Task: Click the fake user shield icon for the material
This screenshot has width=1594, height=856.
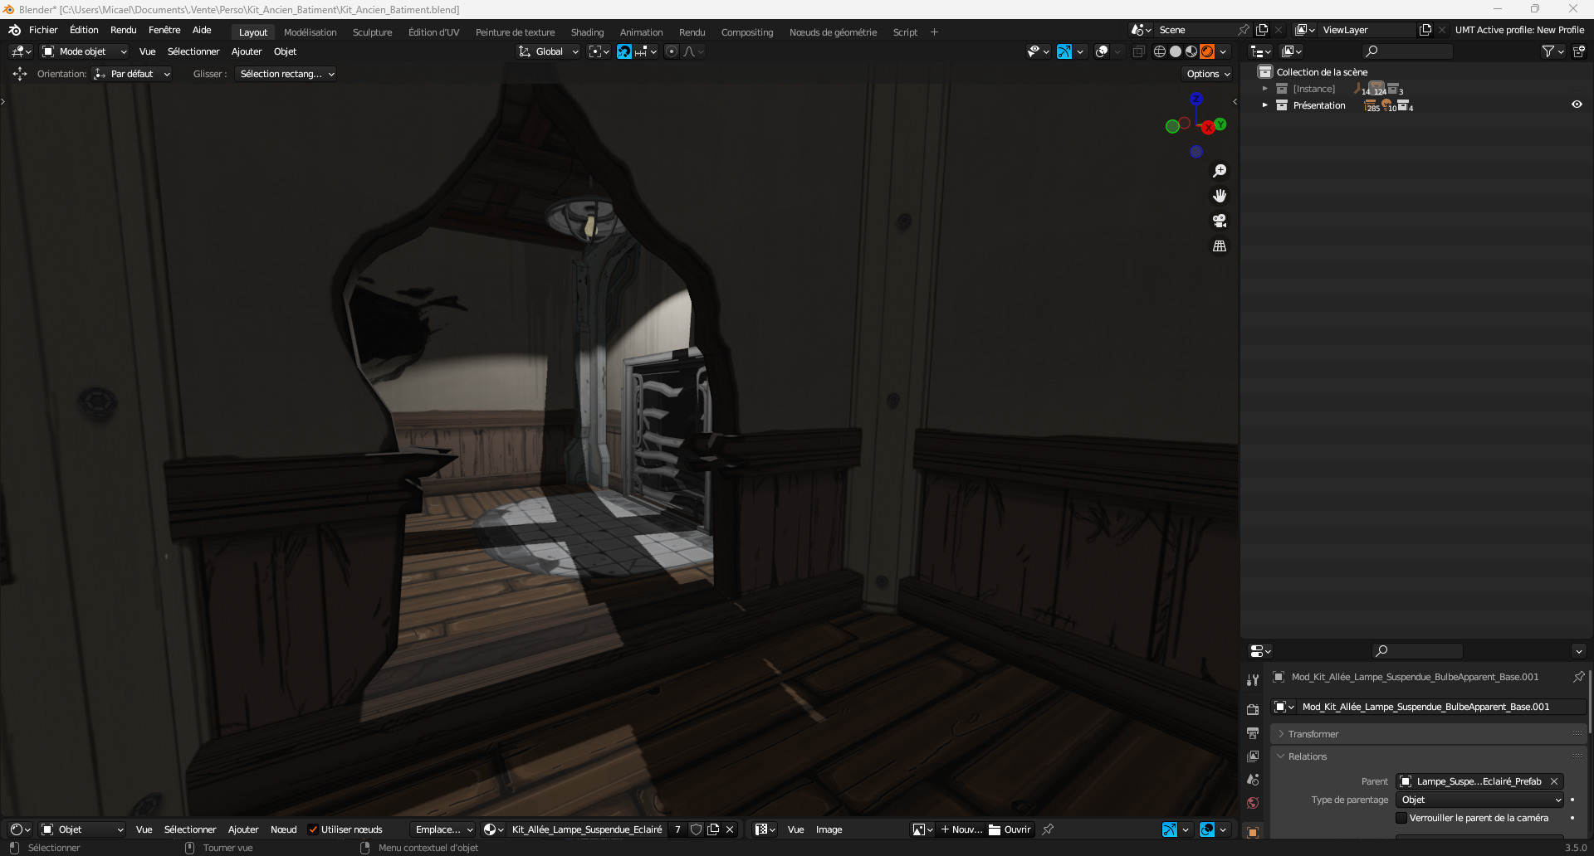Action: pos(696,829)
